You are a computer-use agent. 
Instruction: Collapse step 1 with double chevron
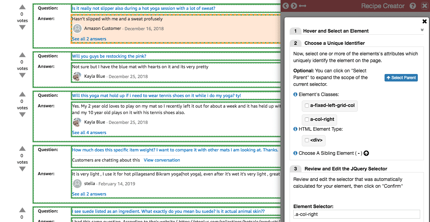(422, 30)
